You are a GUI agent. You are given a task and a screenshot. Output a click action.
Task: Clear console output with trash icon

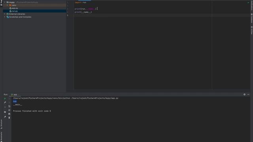(9, 118)
